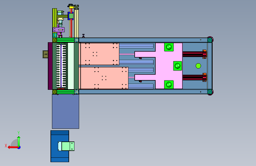Screen dimensions: 256x166
Task: Click the blue Z axis dot on the triad
Action: 19,147
